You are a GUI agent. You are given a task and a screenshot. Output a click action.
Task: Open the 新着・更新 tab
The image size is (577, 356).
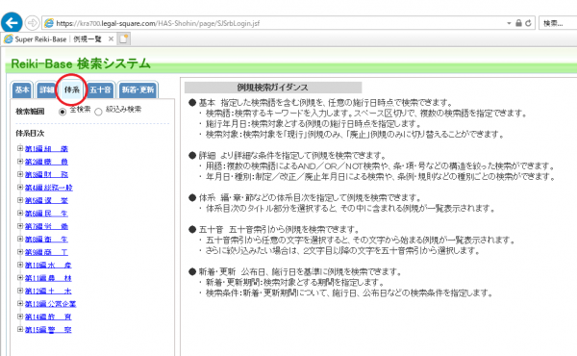pos(138,89)
